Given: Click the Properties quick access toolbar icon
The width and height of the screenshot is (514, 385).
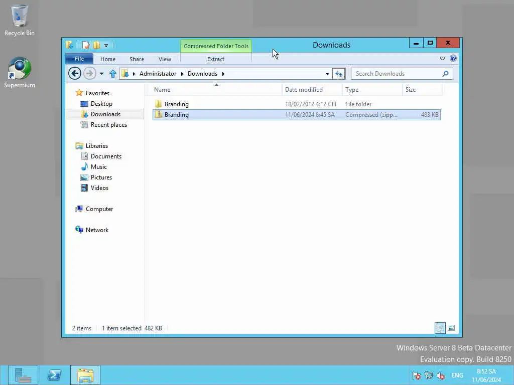Looking at the screenshot, I should click(85, 45).
